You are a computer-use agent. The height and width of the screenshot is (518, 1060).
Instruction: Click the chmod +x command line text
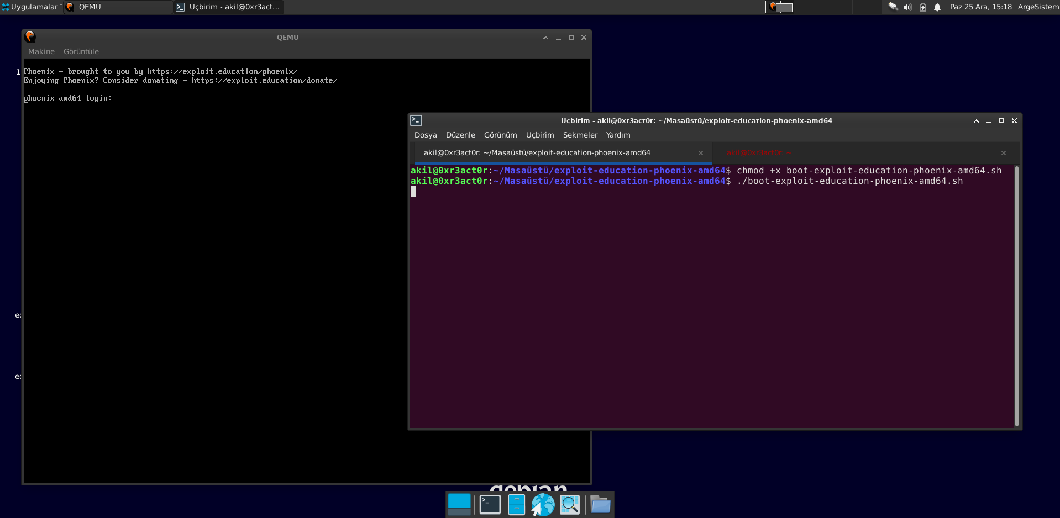coord(869,171)
